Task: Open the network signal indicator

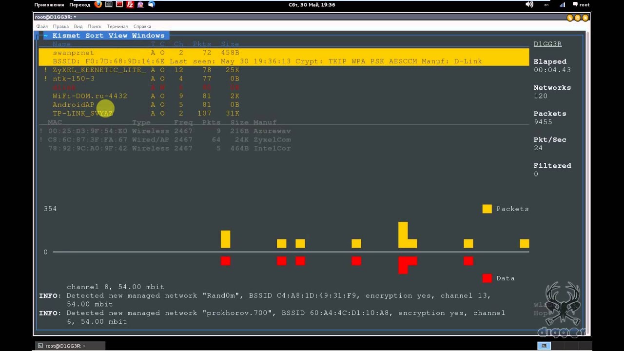Action: coord(562,4)
